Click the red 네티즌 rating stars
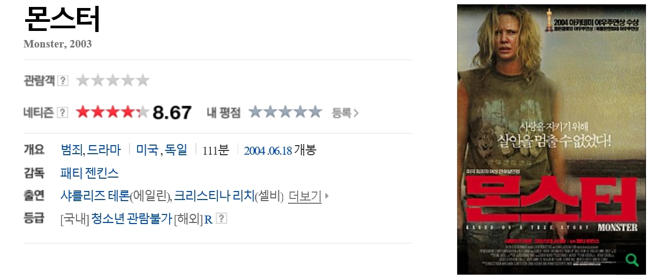 click(x=112, y=112)
